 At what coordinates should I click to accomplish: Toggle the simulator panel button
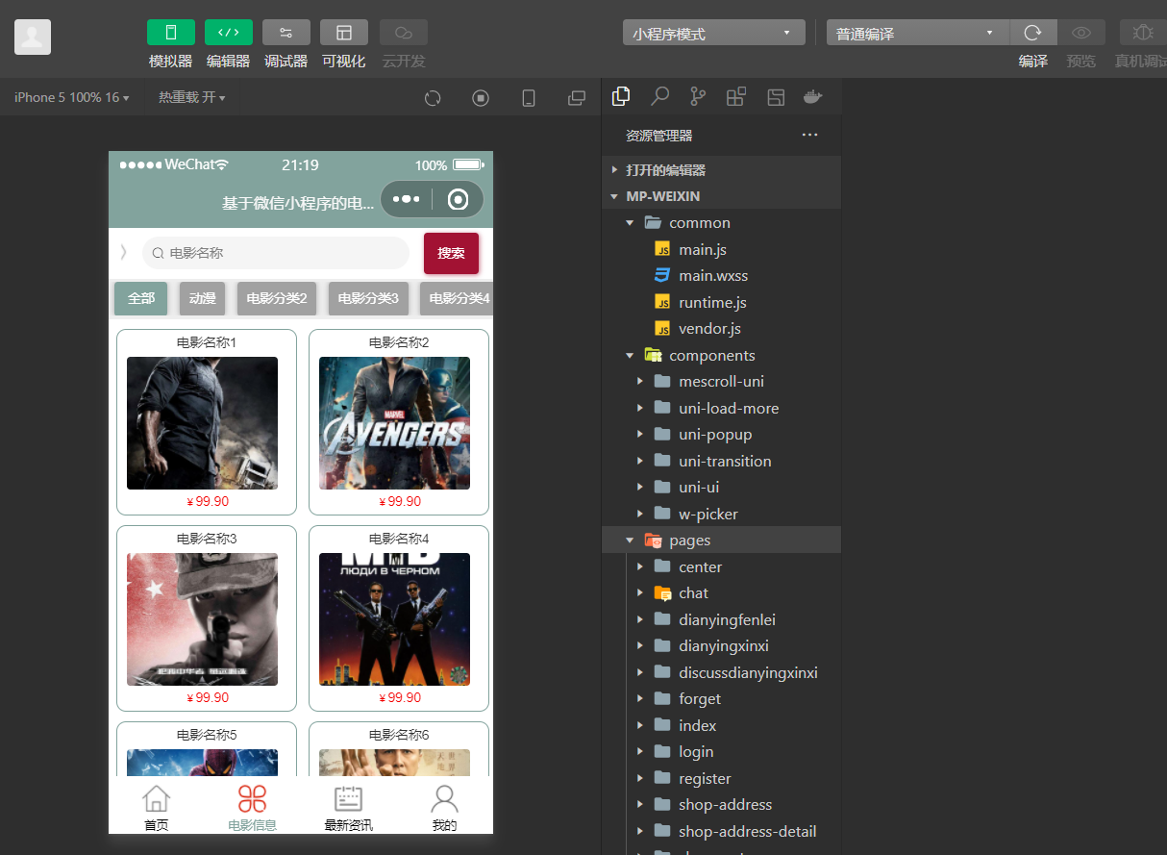pos(171,33)
